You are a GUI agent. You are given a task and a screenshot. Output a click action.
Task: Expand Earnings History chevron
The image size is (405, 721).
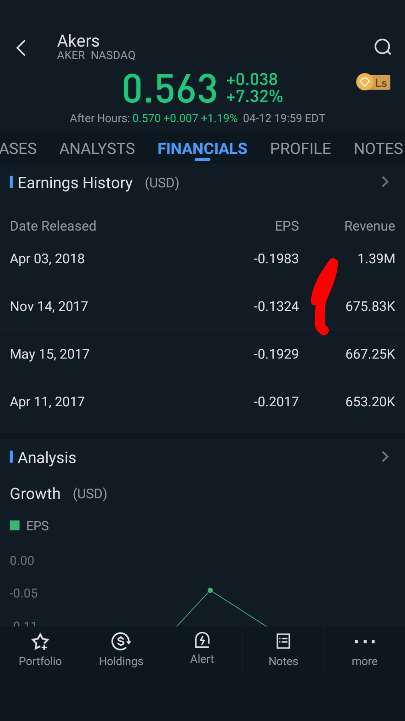click(x=385, y=182)
